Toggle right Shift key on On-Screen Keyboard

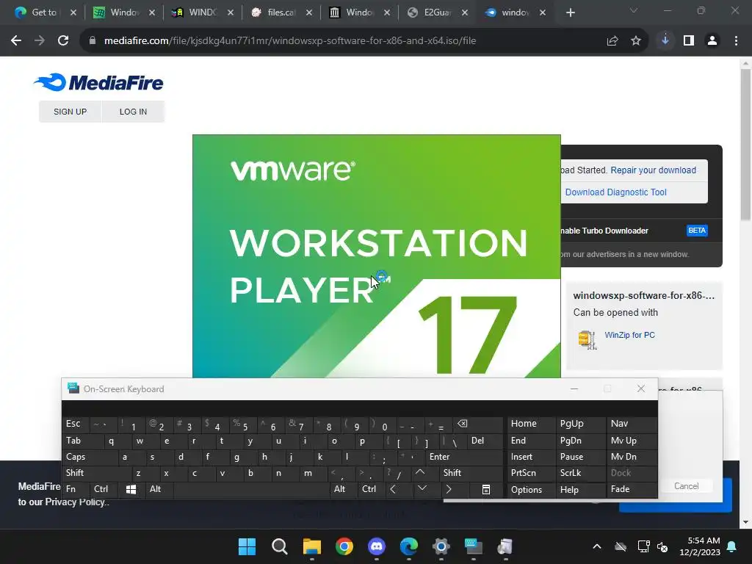pos(471,473)
